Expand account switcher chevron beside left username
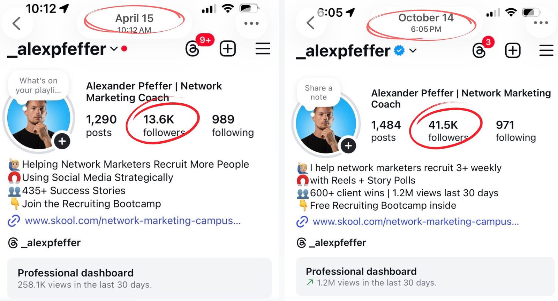This screenshot has height=301, width=558. pos(114,49)
